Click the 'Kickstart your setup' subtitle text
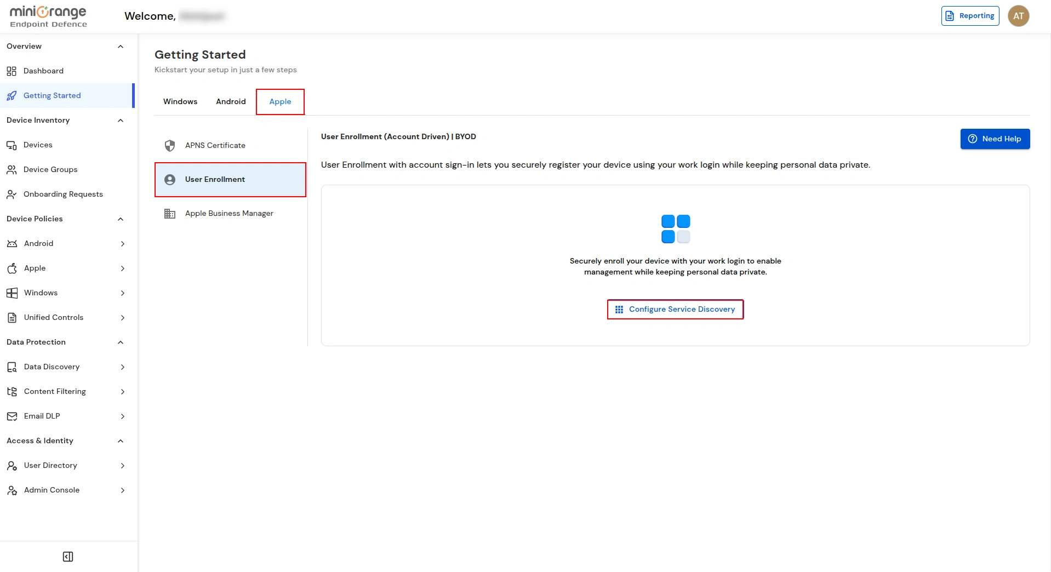This screenshot has width=1051, height=572. coord(225,70)
